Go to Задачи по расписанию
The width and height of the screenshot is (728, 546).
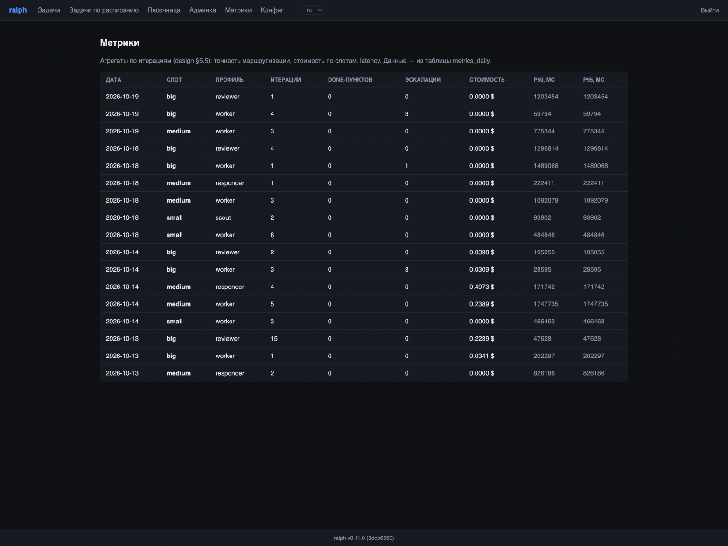click(104, 10)
